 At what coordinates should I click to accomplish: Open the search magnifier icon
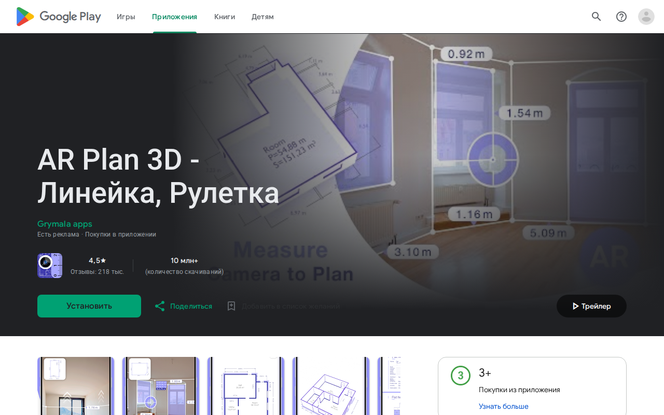[x=597, y=17]
